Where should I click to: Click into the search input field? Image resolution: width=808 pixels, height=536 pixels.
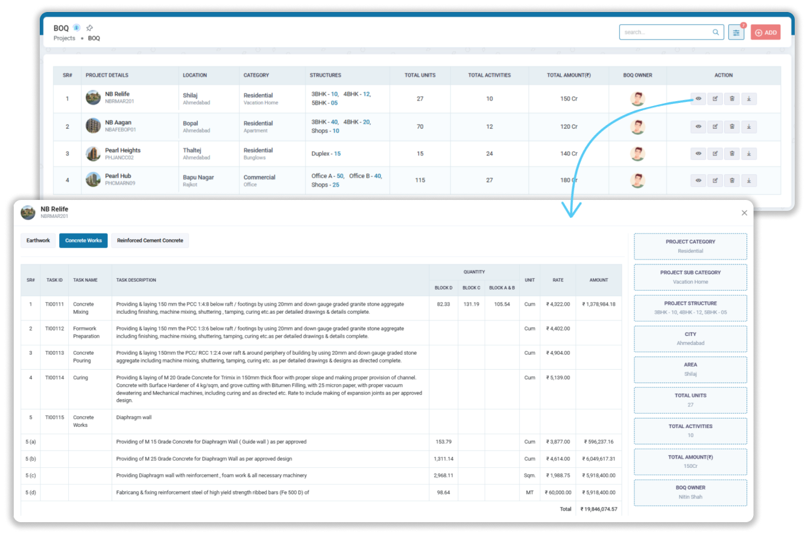665,33
